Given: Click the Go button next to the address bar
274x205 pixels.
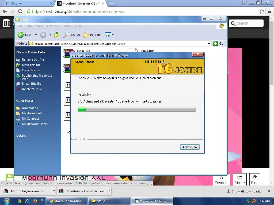Looking at the screenshot, I should click(x=218, y=44).
